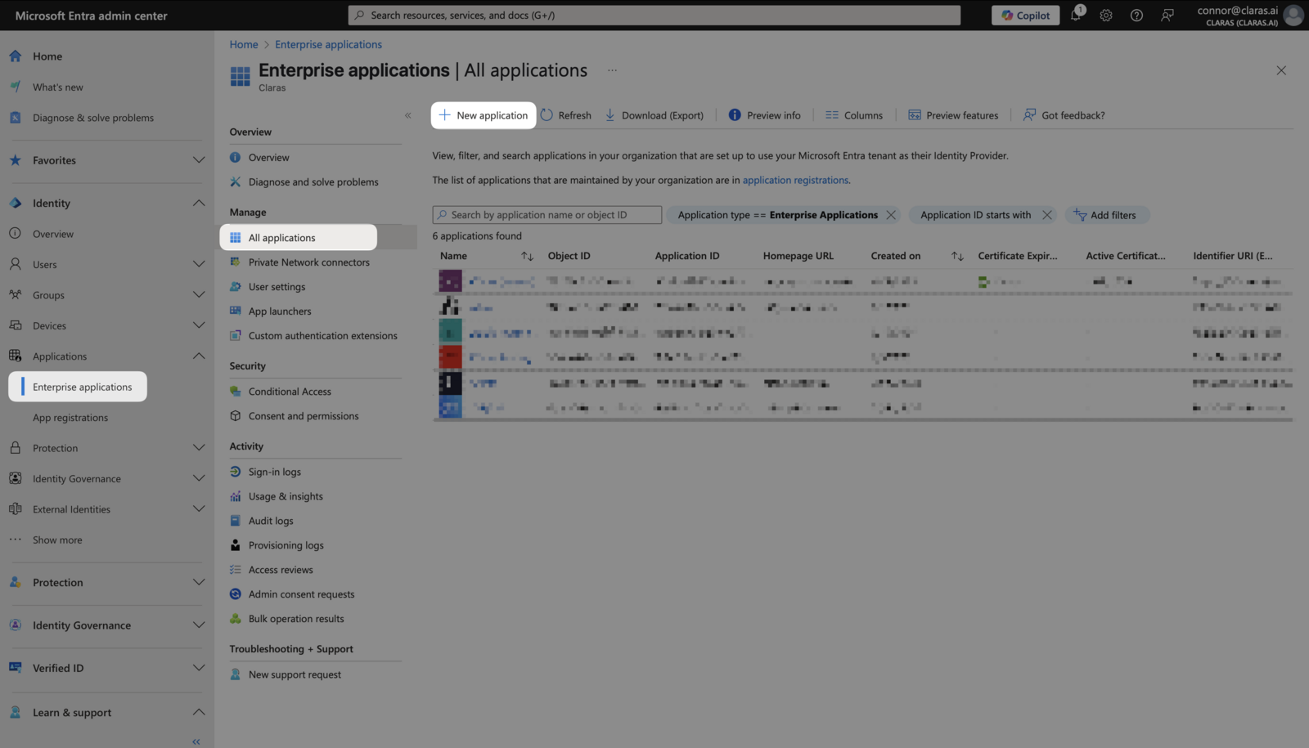Open the more options ellipsis beside title
Screen dimensions: 1309x748
[612, 70]
